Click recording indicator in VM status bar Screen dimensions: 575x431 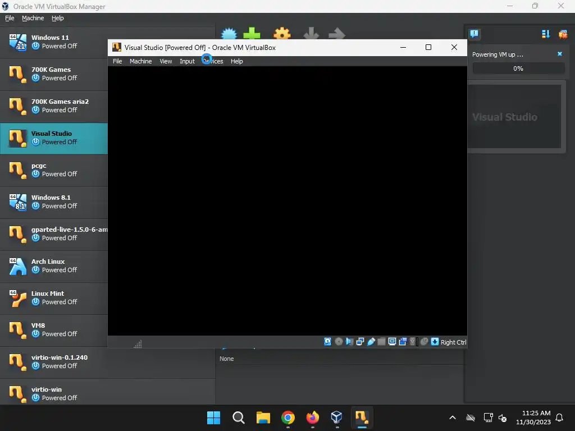pos(403,342)
